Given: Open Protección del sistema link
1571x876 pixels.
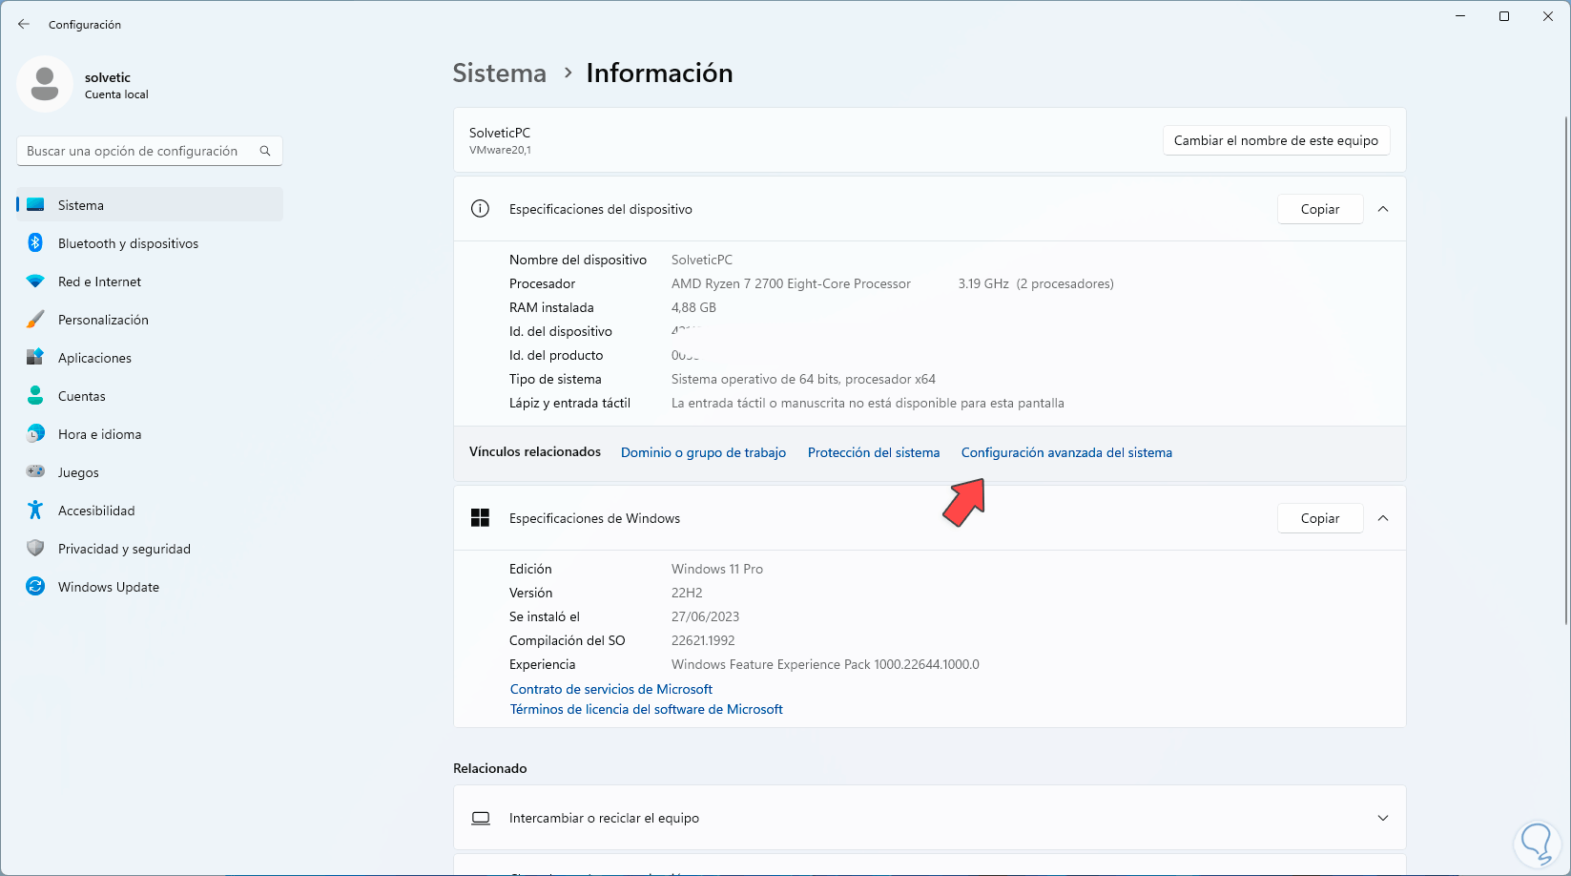Looking at the screenshot, I should tap(873, 452).
